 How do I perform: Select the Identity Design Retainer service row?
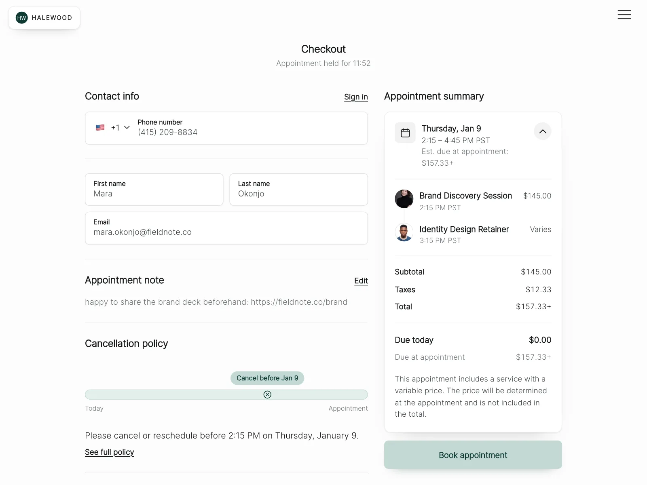(x=473, y=234)
